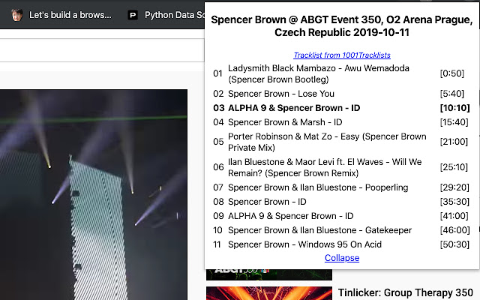Select track 10 Gatekeeper
The height and width of the screenshot is (300, 480).
click(x=319, y=230)
